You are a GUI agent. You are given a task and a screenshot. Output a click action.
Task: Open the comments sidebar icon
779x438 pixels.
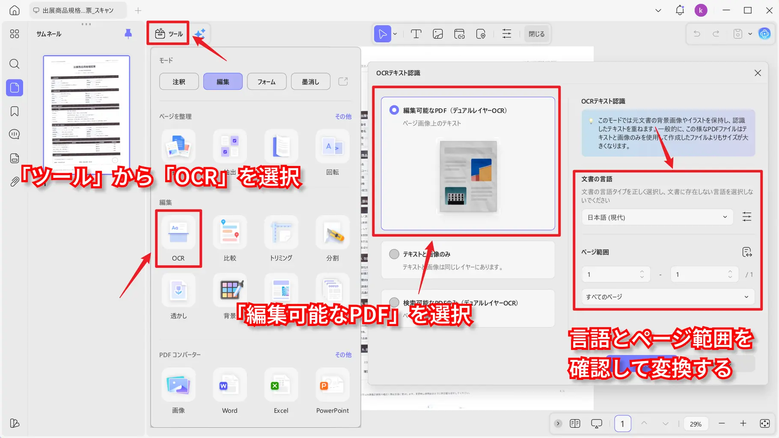15,134
